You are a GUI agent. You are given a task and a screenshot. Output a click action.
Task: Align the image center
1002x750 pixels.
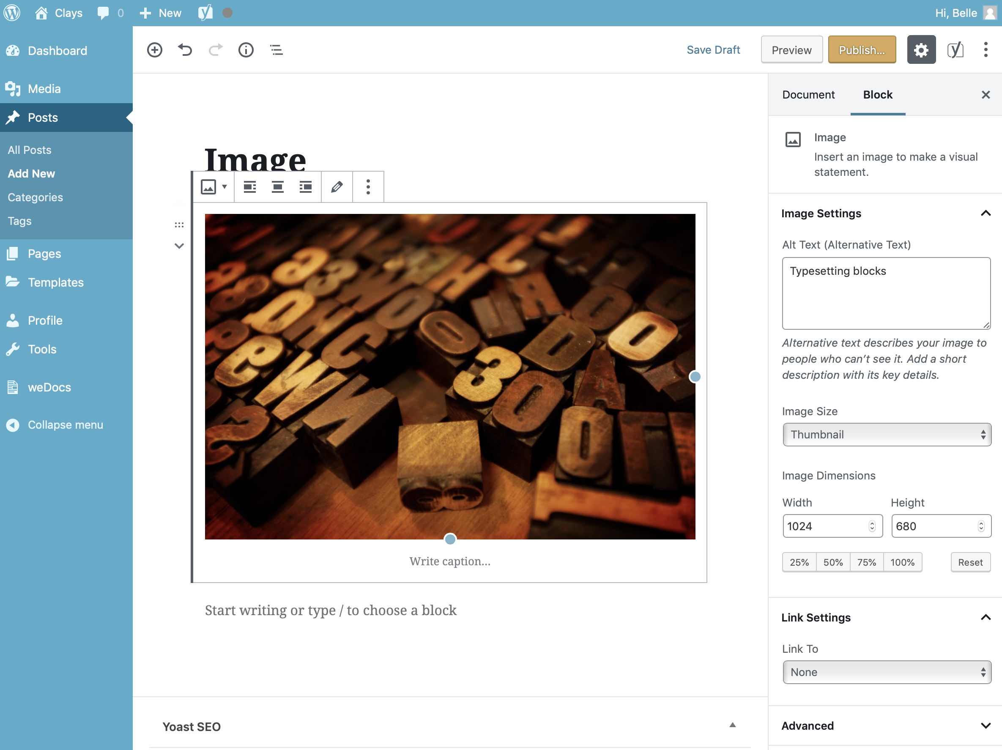278,186
